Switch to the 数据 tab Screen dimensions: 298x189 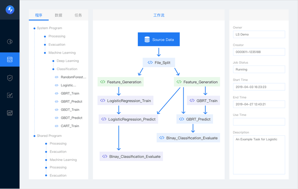pos(58,15)
